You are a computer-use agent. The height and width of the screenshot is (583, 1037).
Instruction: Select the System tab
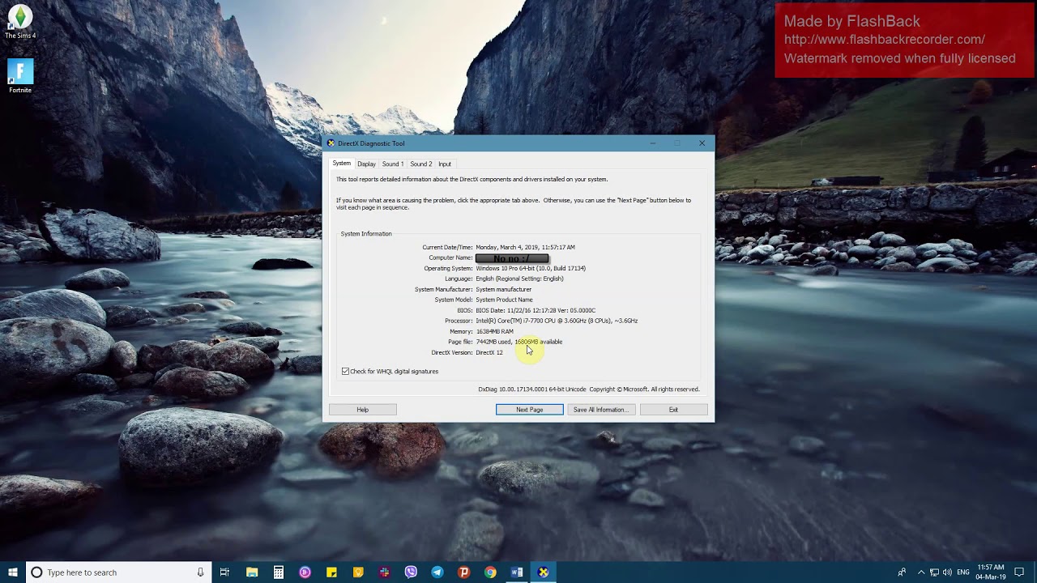[x=342, y=164]
